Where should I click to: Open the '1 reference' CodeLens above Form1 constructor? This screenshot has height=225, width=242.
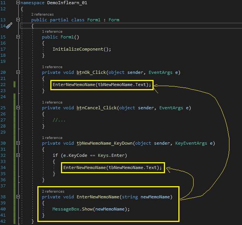(52, 32)
